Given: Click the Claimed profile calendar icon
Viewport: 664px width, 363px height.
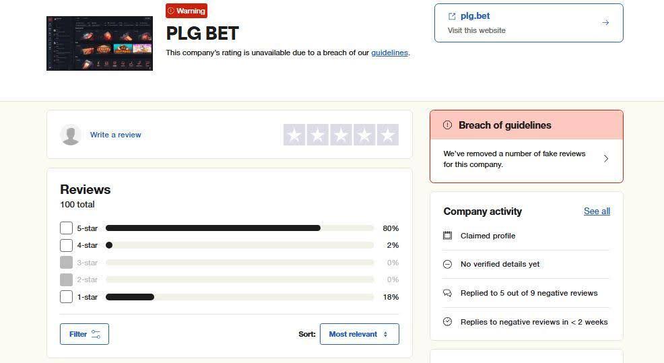Looking at the screenshot, I should [447, 236].
